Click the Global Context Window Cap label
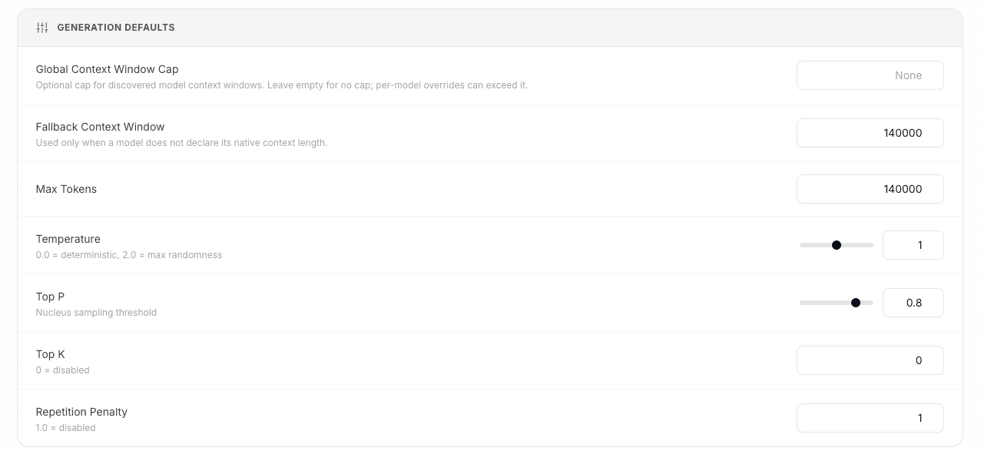Viewport: 981px width, 451px height. [x=107, y=69]
